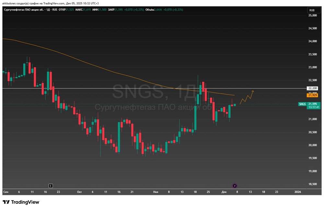Click the 'Ноя' month label on time axis
This screenshot has width=324, height=209.
[x=156, y=192]
